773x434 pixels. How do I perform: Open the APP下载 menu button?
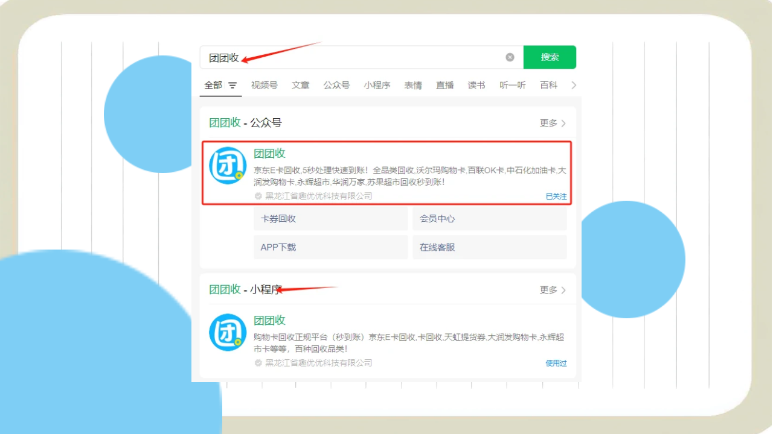click(331, 247)
